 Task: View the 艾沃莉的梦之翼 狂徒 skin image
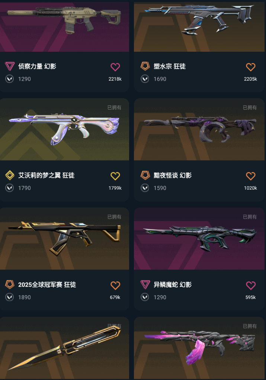pyautogui.click(x=64, y=129)
